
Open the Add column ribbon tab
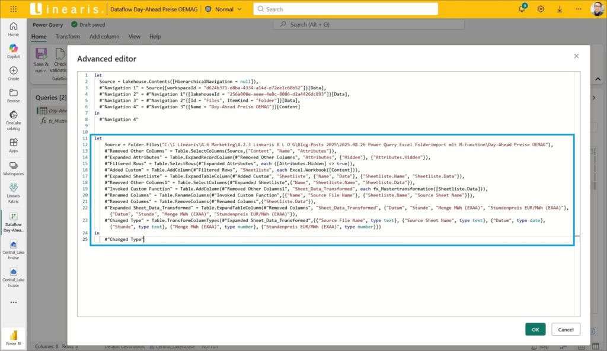click(x=104, y=37)
